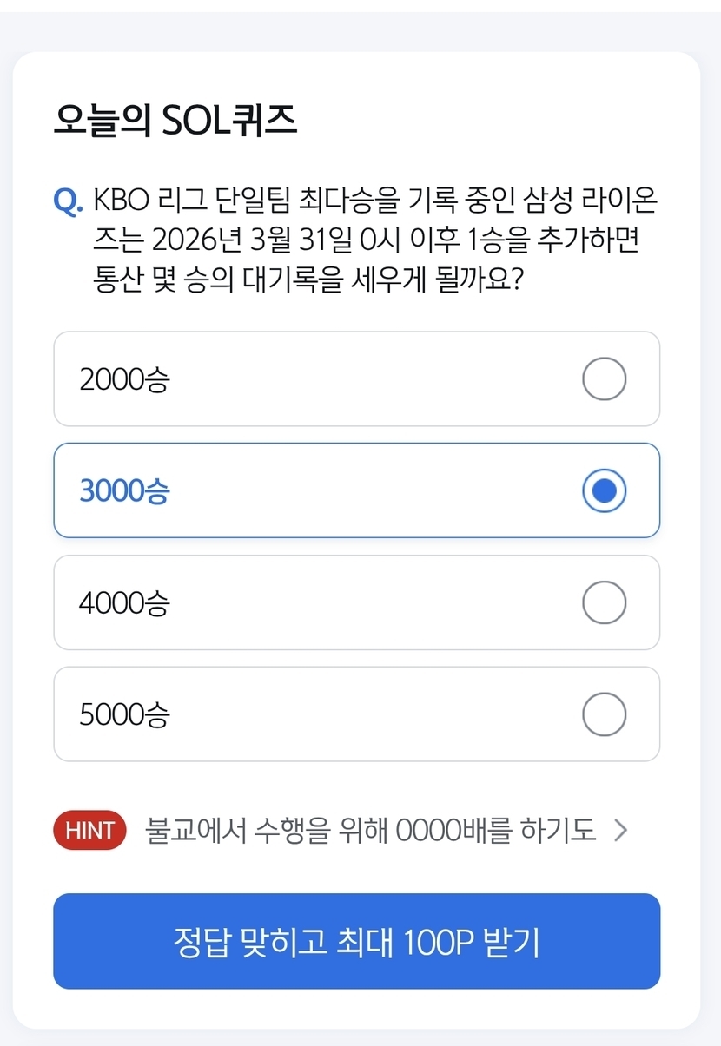The image size is (721, 1046).
Task: Click the selected 3000승 radio circle
Action: click(x=604, y=491)
